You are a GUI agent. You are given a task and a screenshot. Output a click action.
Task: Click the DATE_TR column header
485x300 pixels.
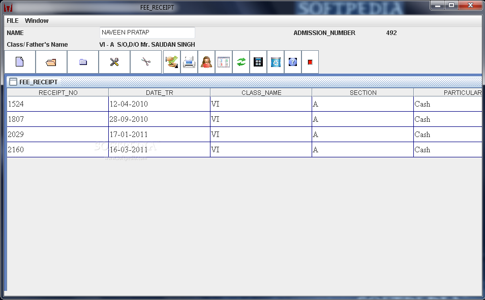click(x=159, y=93)
